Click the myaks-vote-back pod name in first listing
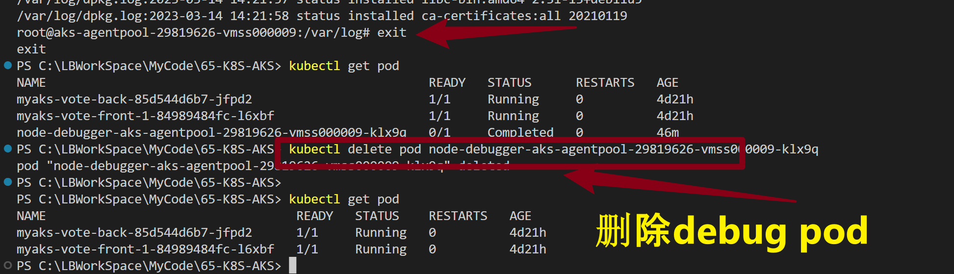The height and width of the screenshot is (274, 954). pyautogui.click(x=134, y=99)
